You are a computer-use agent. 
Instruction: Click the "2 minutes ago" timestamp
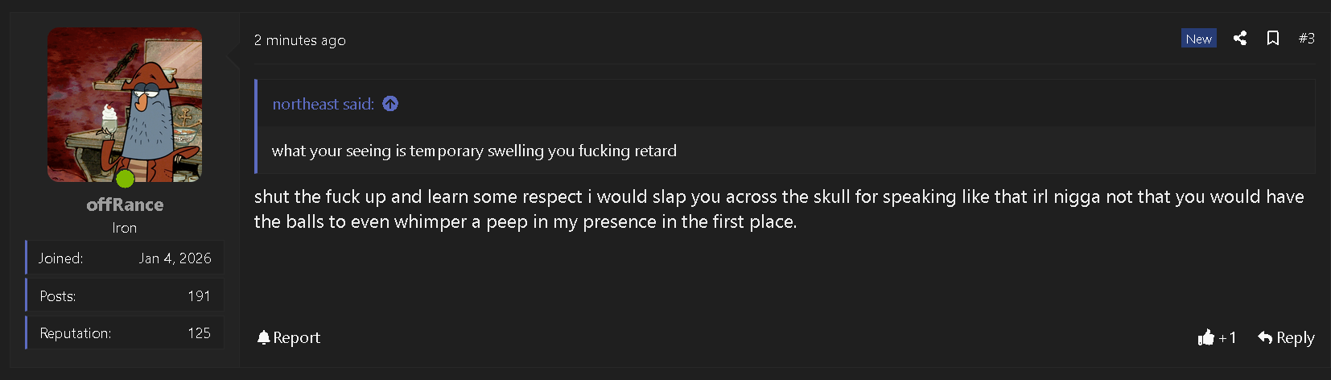299,40
